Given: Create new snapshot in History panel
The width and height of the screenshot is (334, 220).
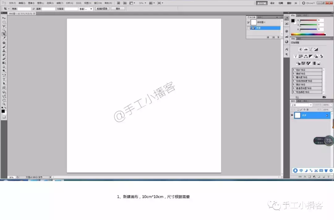Looking at the screenshot, I should [273, 37].
